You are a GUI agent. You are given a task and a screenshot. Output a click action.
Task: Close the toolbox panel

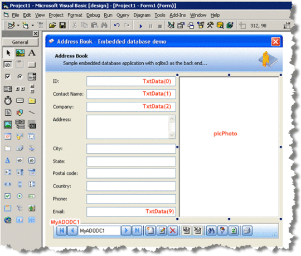[36, 34]
